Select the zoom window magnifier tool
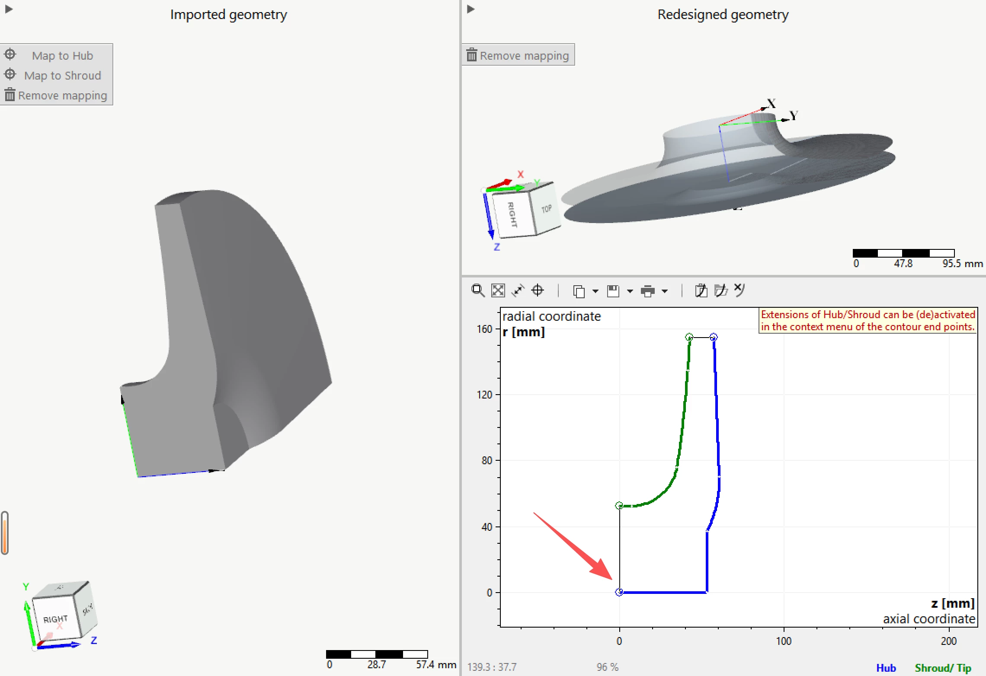This screenshot has width=986, height=676. pos(478,290)
